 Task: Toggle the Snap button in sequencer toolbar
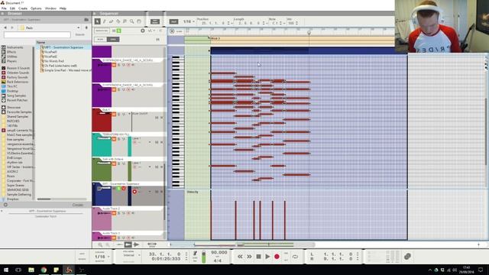tap(173, 21)
